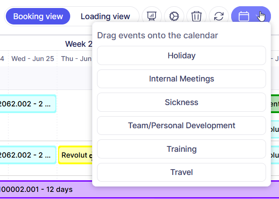Image resolution: width=279 pixels, height=199 pixels.
Task: Choose the Sickness event
Action: click(x=181, y=102)
